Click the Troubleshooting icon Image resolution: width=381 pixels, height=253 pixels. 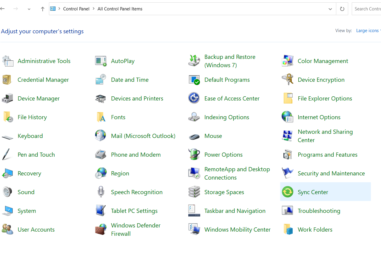(x=288, y=211)
